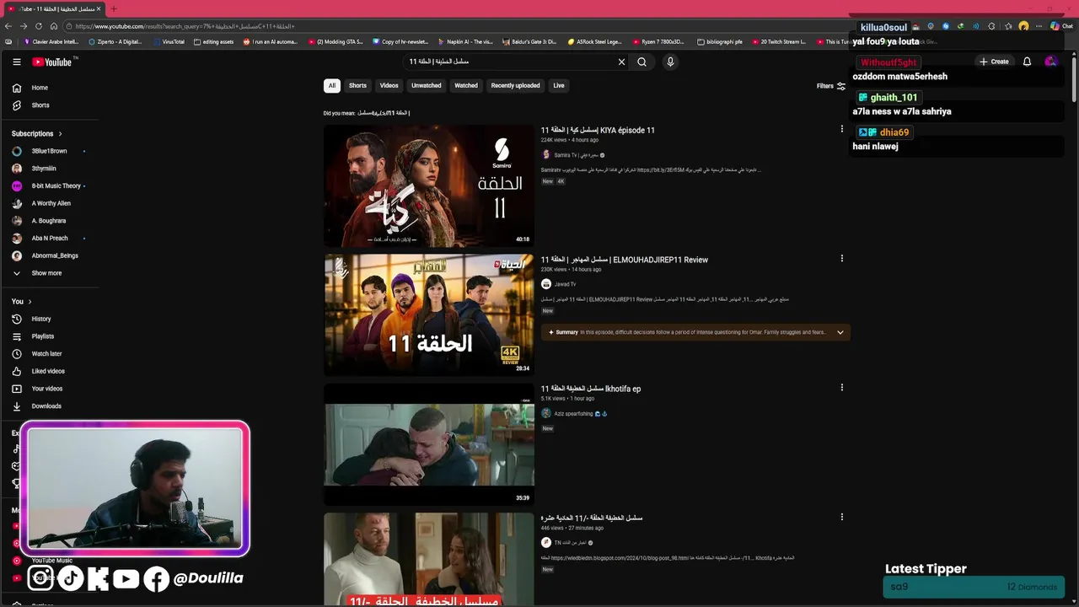Open a new browser tab
This screenshot has width=1079, height=607.
coord(114,8)
